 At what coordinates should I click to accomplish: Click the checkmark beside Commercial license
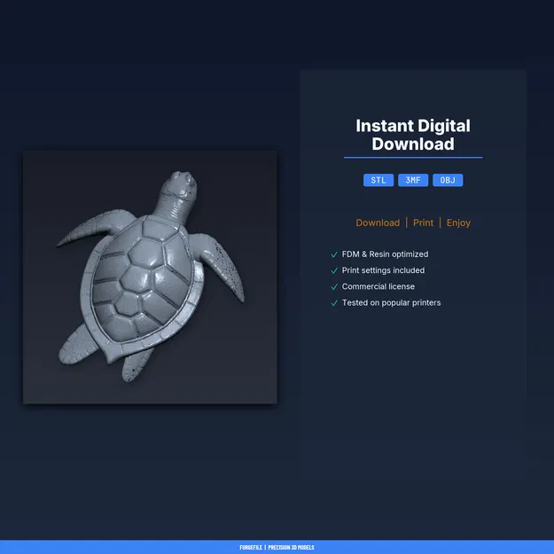334,287
